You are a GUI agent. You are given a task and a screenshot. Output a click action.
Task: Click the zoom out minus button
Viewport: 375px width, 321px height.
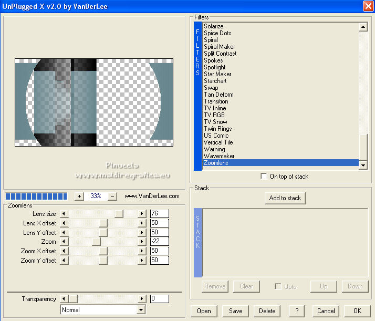[x=112, y=196]
